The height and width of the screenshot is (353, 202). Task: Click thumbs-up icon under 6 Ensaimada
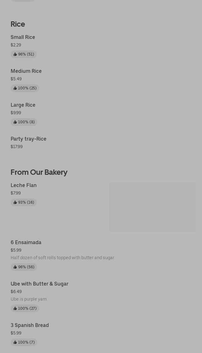click(15, 267)
